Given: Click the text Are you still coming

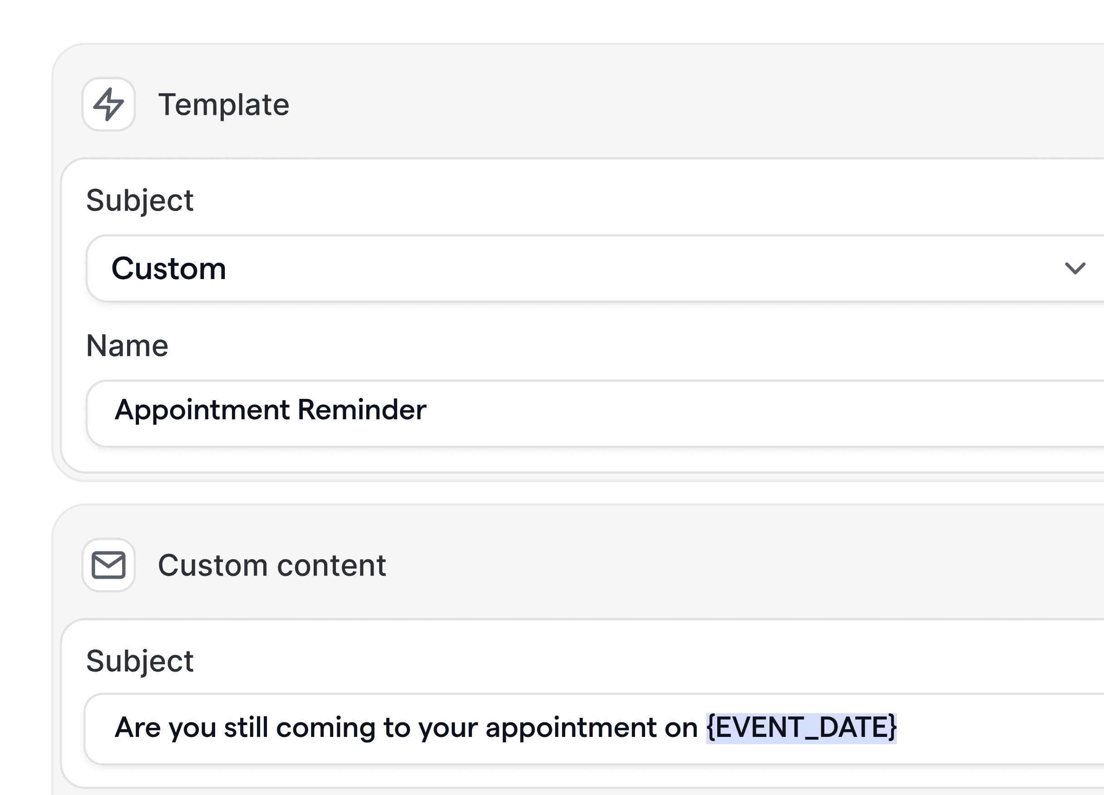Looking at the screenshot, I should point(243,728).
